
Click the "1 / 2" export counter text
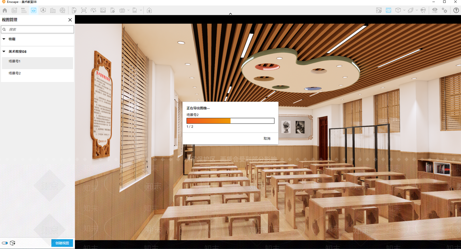pyautogui.click(x=190, y=127)
